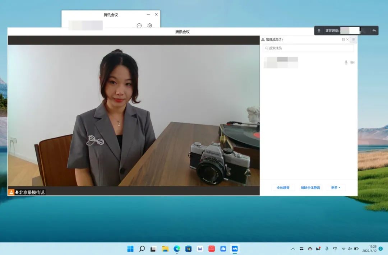388x255 pixels.
Task: Click the pop-out icon on the member panel
Action: pos(343,40)
